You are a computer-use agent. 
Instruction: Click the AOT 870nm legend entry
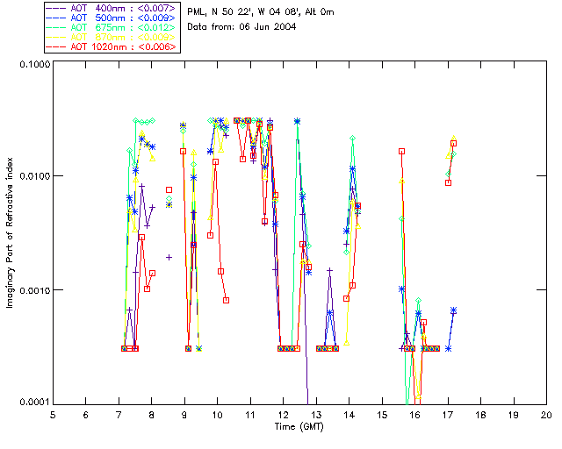[112, 37]
